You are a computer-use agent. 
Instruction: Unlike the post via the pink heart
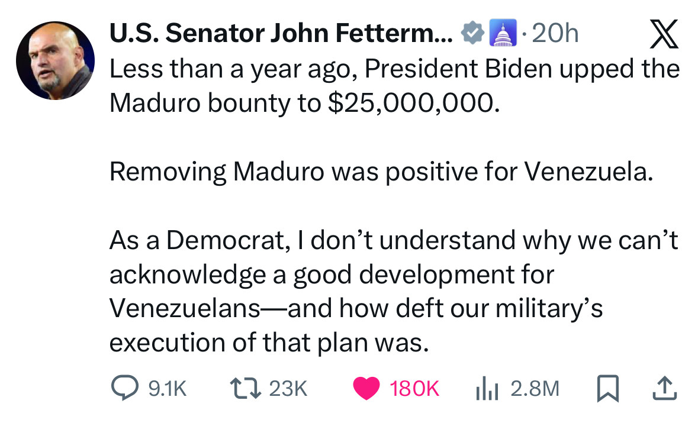coord(367,389)
